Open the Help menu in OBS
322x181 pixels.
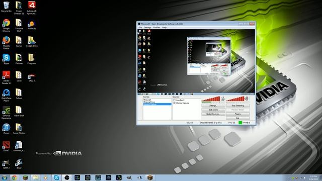tap(165, 27)
